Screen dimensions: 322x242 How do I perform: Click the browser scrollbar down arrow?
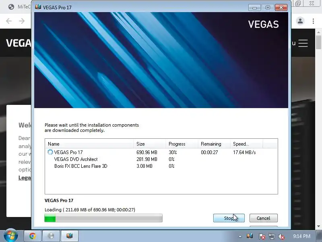318,226
